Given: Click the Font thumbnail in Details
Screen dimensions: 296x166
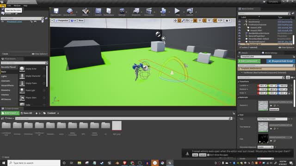Looking at the screenshot, I should click(263, 139).
